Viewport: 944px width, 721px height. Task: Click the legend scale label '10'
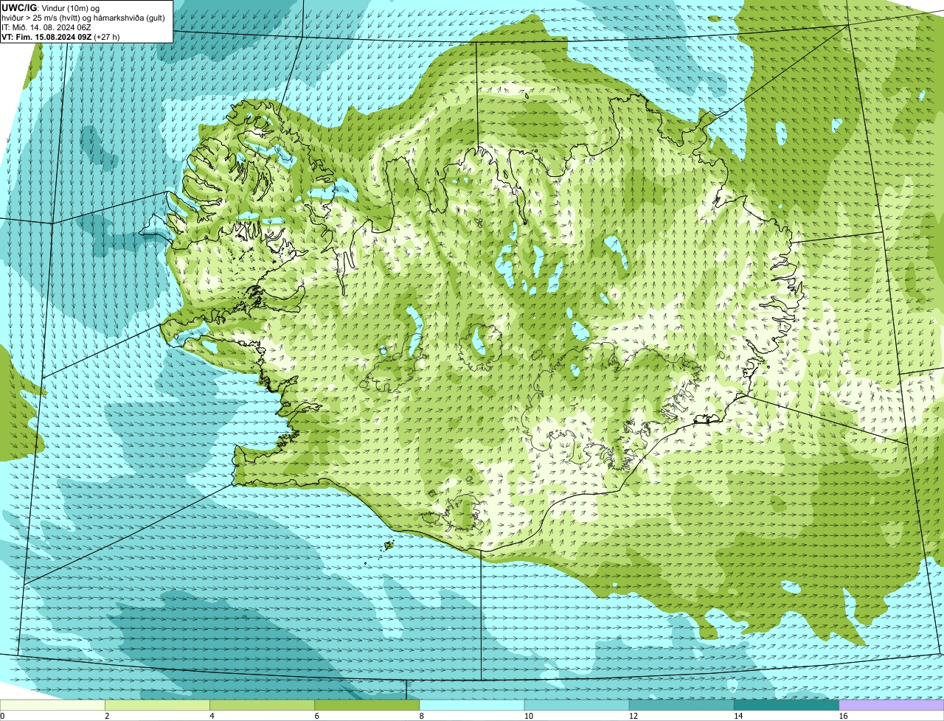coord(529,716)
